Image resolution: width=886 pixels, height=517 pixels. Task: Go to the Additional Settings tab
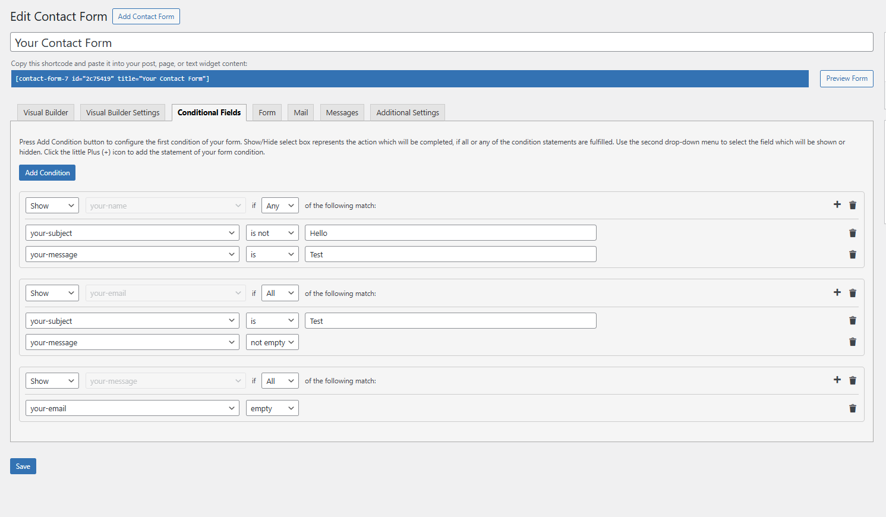408,112
